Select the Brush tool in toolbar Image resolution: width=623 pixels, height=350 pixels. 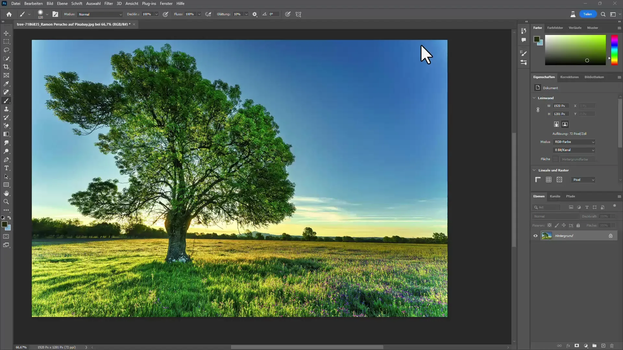[x=6, y=101]
